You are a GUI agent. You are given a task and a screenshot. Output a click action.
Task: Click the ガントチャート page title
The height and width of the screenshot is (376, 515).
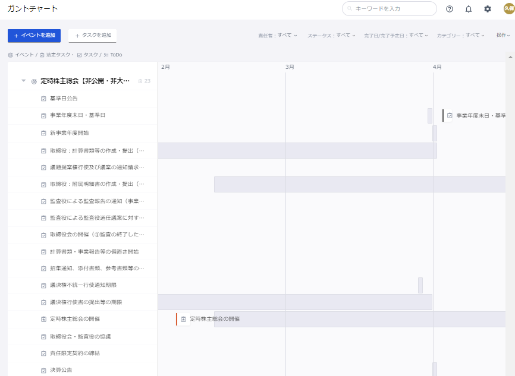click(33, 8)
